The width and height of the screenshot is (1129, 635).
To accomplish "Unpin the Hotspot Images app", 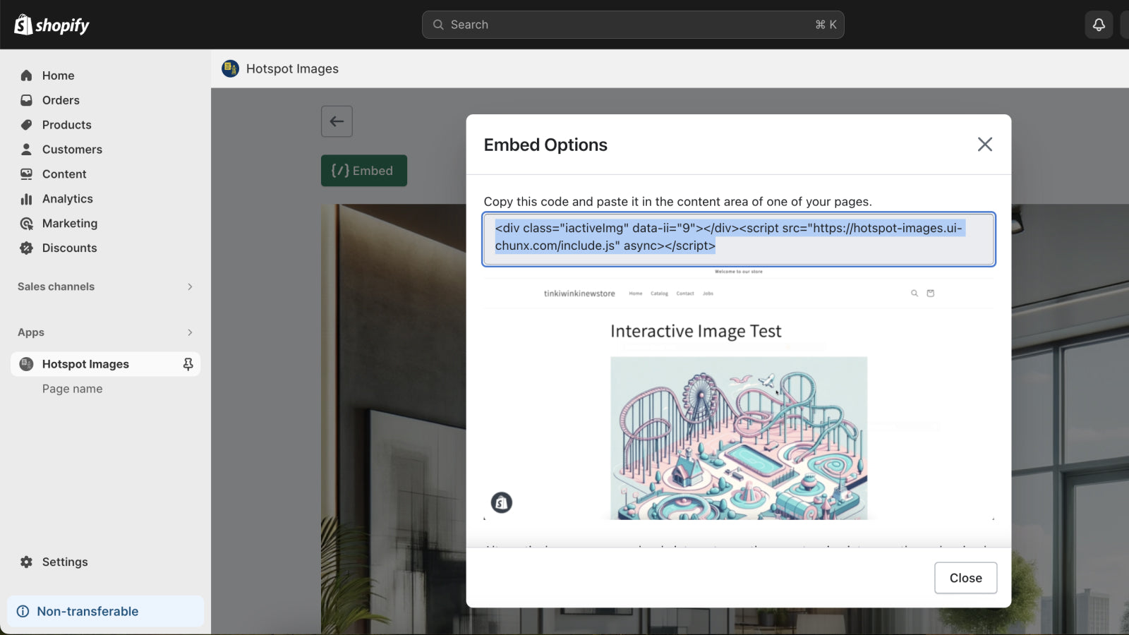I will [x=188, y=363].
